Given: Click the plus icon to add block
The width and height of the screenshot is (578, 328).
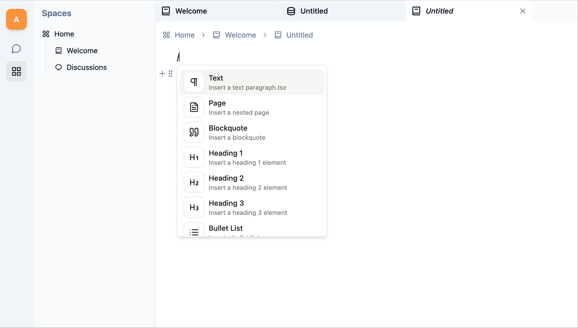Looking at the screenshot, I should click(162, 74).
